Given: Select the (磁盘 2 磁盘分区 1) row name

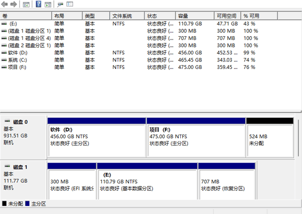Looking at the screenshot, I should pos(29,45).
